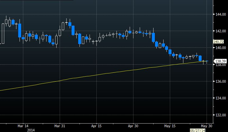The height and width of the screenshot is (132, 228).
Task: Click the 132.00 axis value
Action: coord(221,115)
